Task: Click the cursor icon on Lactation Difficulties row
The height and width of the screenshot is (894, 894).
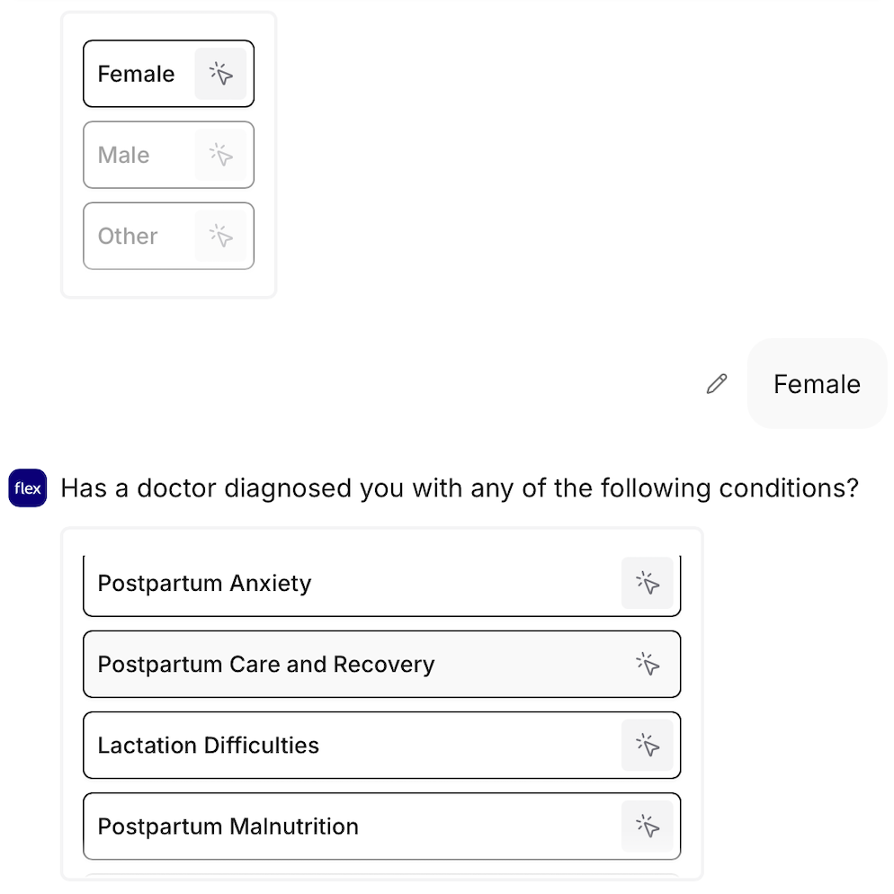Action: (x=648, y=745)
